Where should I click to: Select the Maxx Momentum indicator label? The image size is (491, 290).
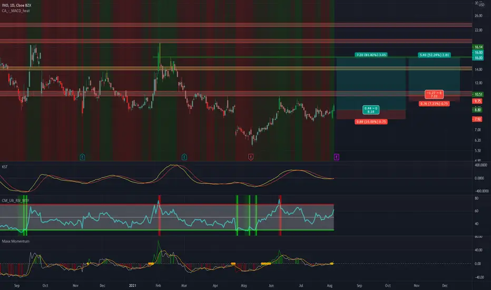(16, 241)
